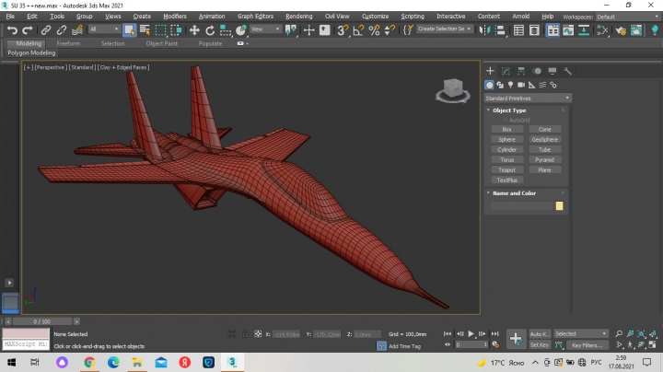This screenshot has height=372, width=663.
Task: Select the Move tool in toolbar
Action: (x=194, y=30)
